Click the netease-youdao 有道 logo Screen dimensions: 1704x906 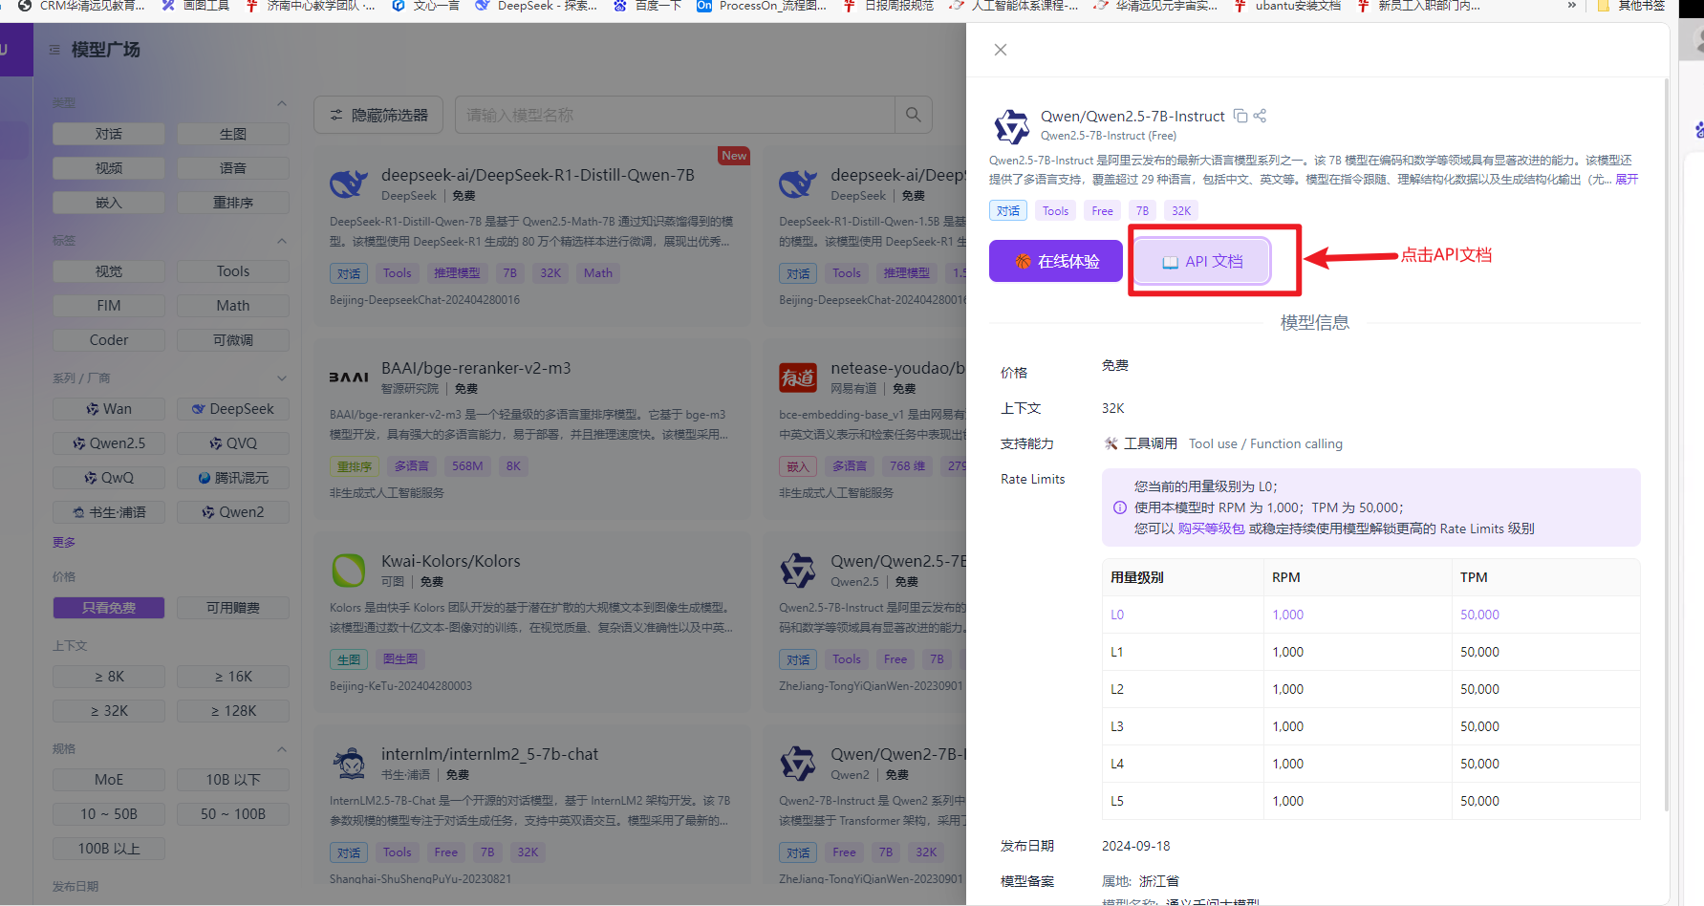point(798,377)
